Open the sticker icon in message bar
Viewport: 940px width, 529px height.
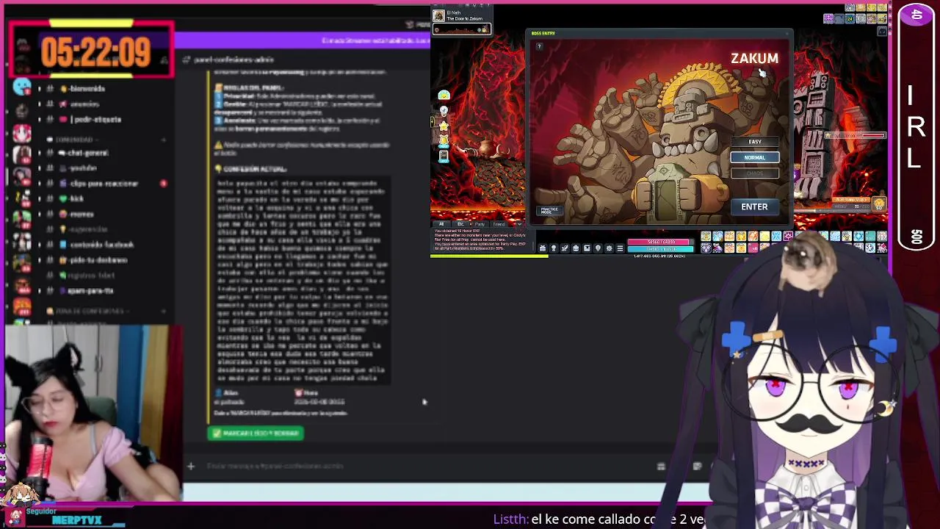(x=697, y=466)
